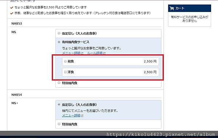
Task: Open メニュー詳細 link under 有料機内食サービス
Action: click(71, 53)
